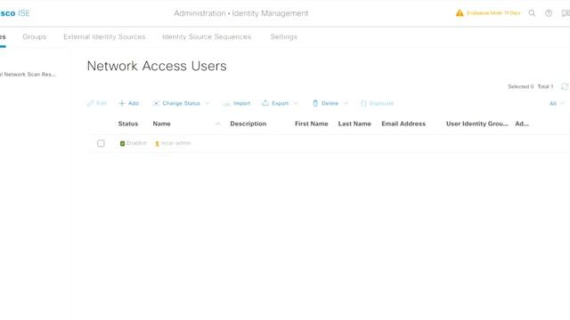Click the Enabled status text

coord(136,143)
